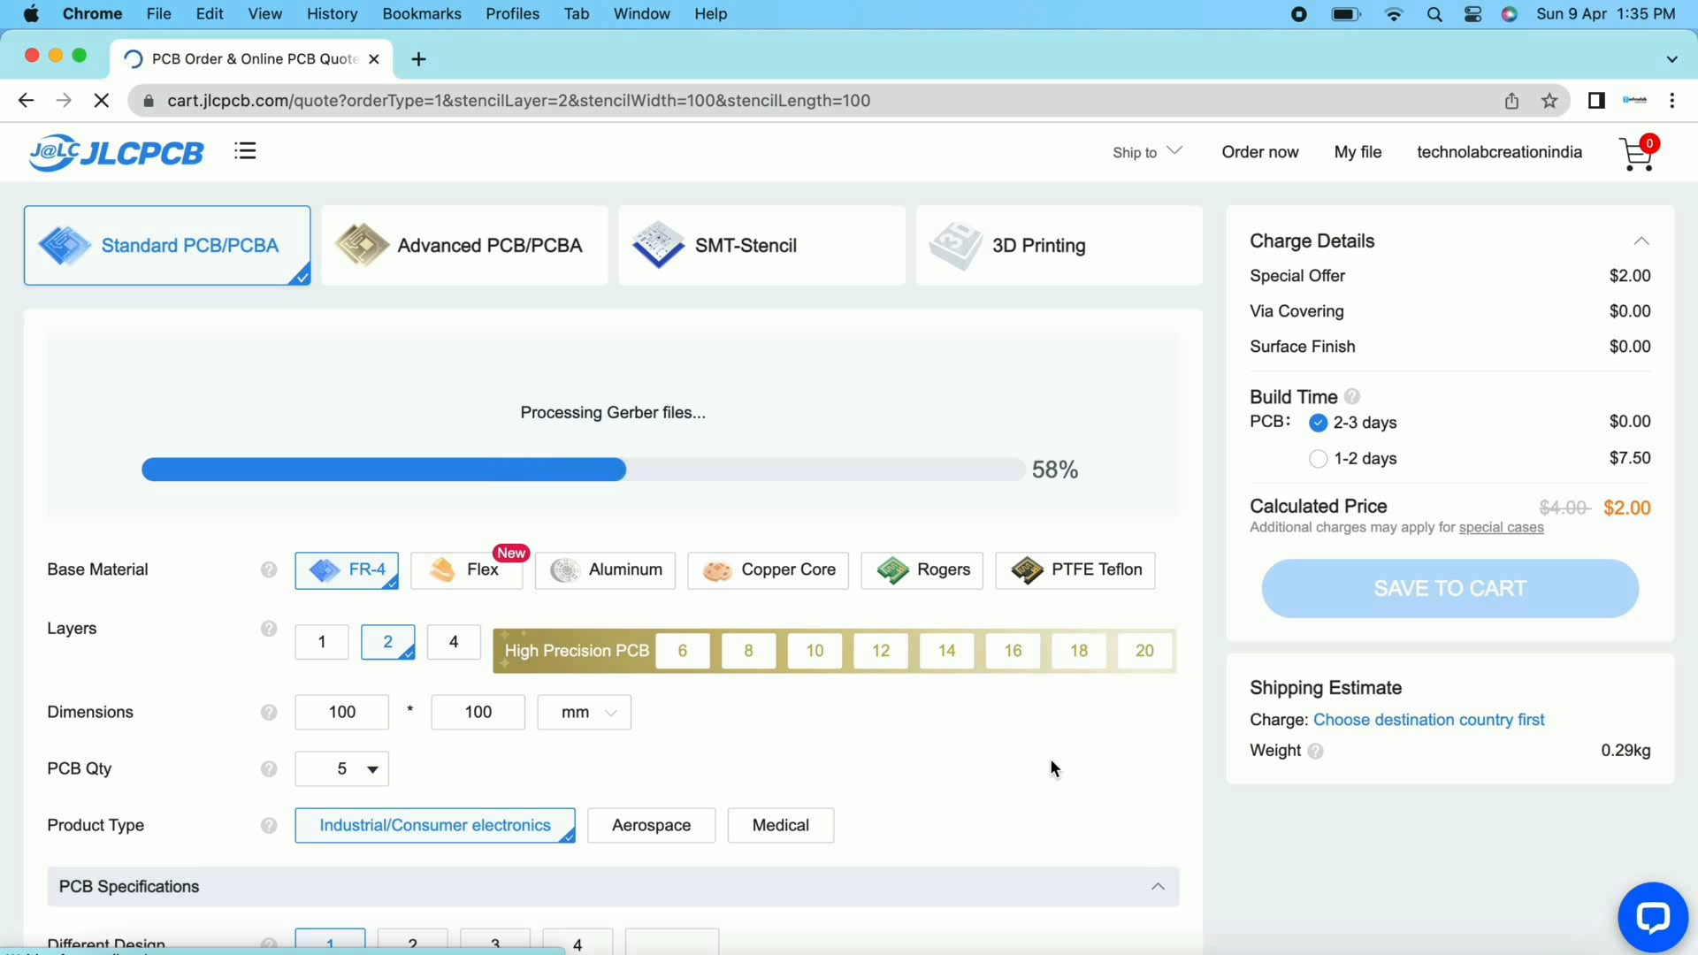Click the Layers help question icon
Screen dimensions: 1698x955
click(x=269, y=629)
